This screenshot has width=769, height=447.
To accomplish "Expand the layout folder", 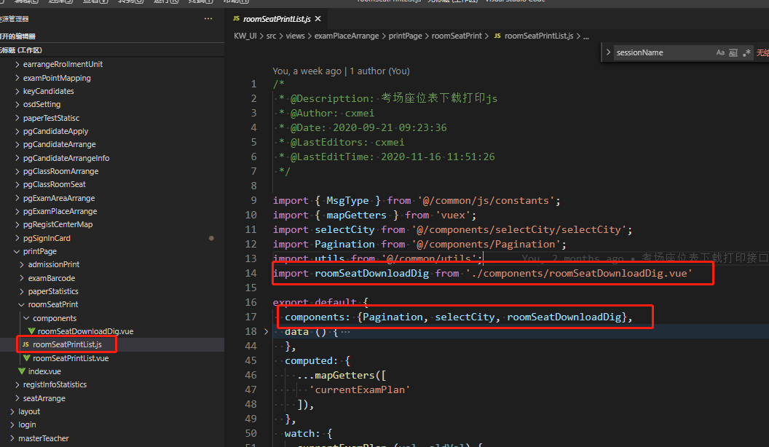I will (x=29, y=412).
